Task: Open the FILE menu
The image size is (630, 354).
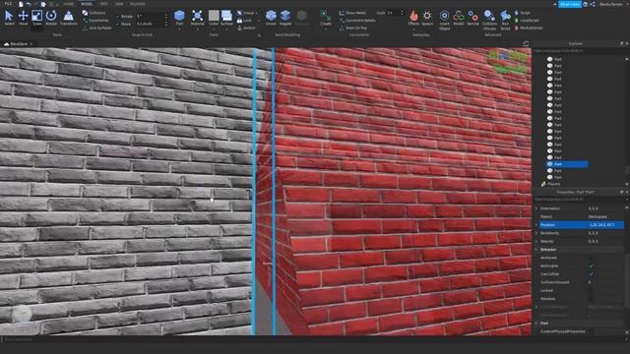Action: point(8,4)
